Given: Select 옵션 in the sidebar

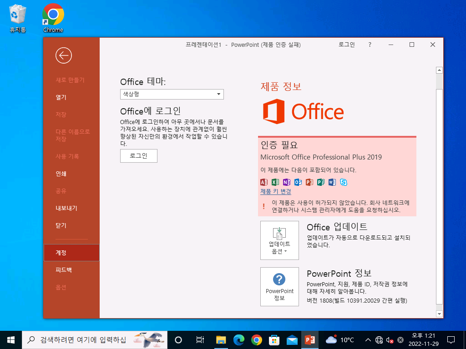Looking at the screenshot, I should pyautogui.click(x=61, y=287).
